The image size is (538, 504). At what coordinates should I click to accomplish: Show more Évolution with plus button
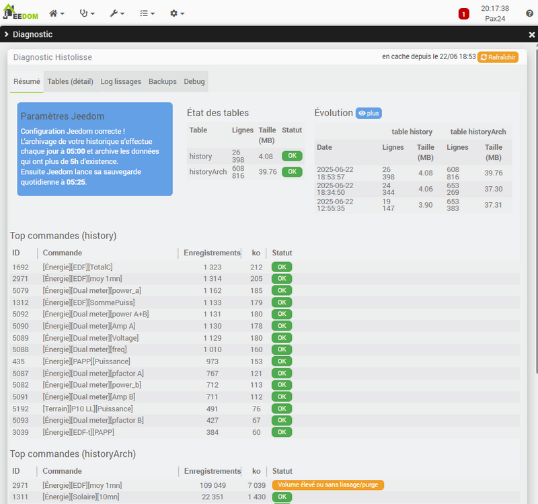coord(369,114)
